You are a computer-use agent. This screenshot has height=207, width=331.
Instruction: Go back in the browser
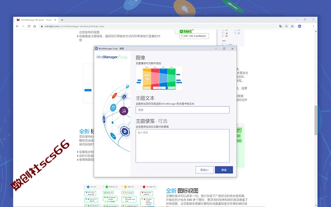pos(17,26)
